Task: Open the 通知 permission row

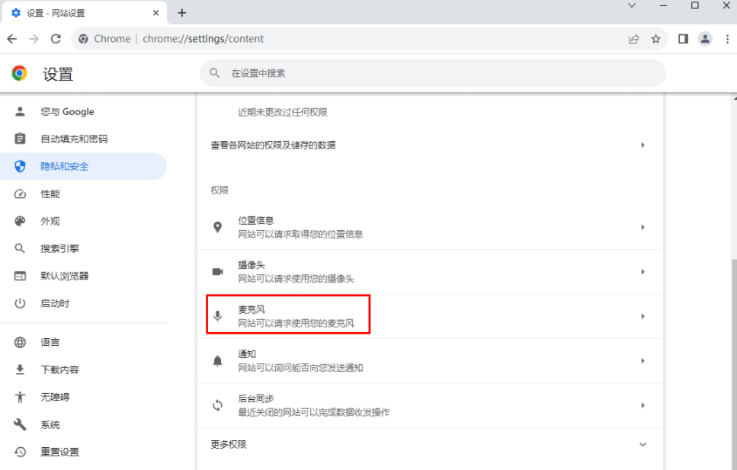Action: click(x=430, y=361)
